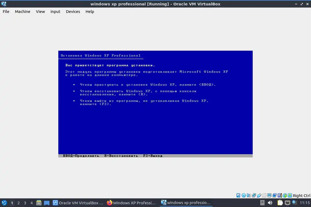Open the View menu
Screen dimensions: 311x207
(x=40, y=12)
